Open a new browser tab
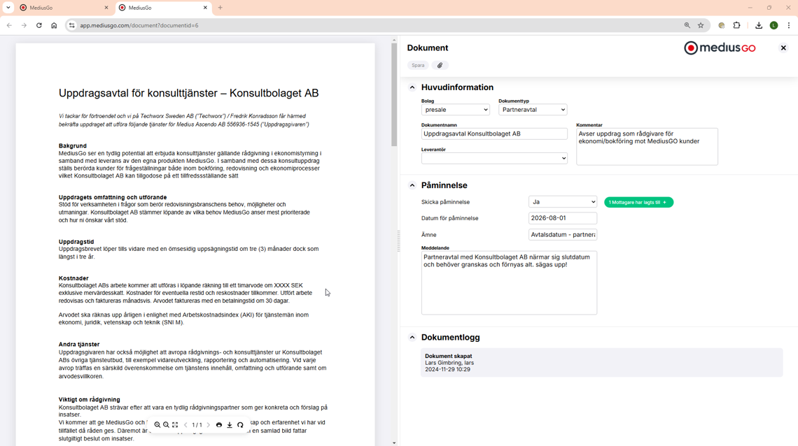The height and width of the screenshot is (446, 798). [220, 8]
